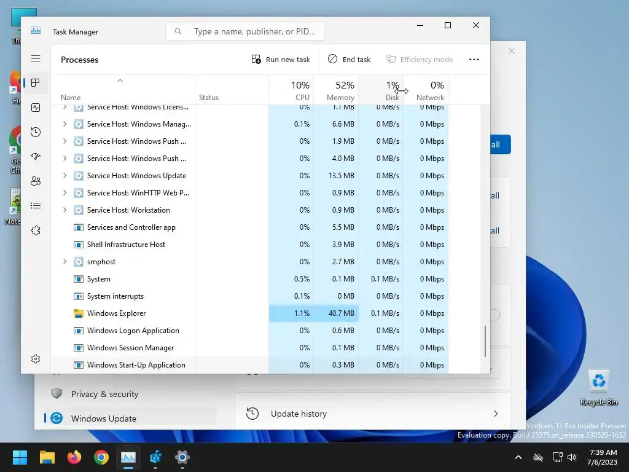Screen dimensions: 629x472
Task: Select the Processes icon in the sidebar
Action: (36, 83)
